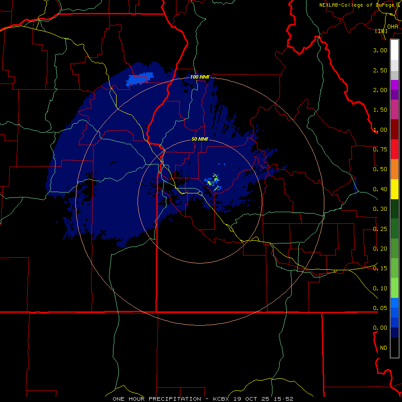Click the green precipitation cell inside 50 NMI ring
The height and width of the screenshot is (402, 402).
214,182
